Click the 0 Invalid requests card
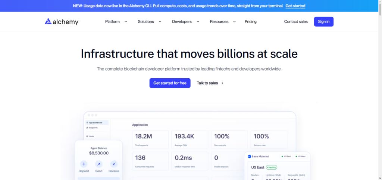 click(x=228, y=161)
